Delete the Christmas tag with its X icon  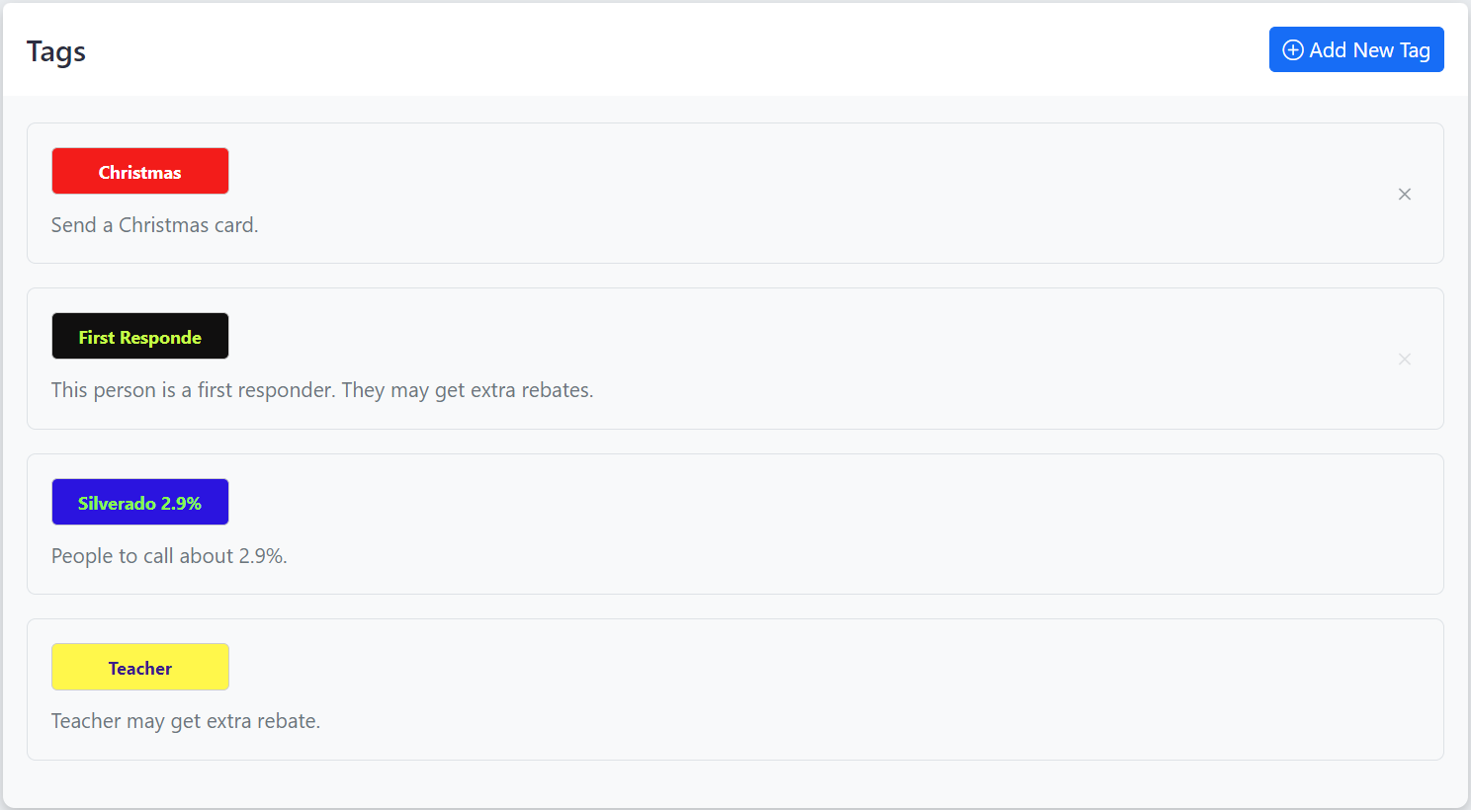1404,195
